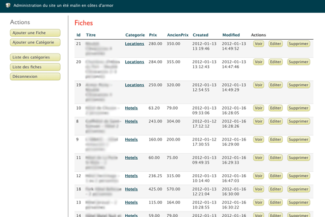Go to Liste des fiches
The width and height of the screenshot is (325, 217).
(35, 67)
